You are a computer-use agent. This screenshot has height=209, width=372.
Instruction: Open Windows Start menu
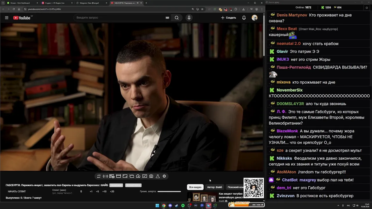pyautogui.click(x=157, y=206)
